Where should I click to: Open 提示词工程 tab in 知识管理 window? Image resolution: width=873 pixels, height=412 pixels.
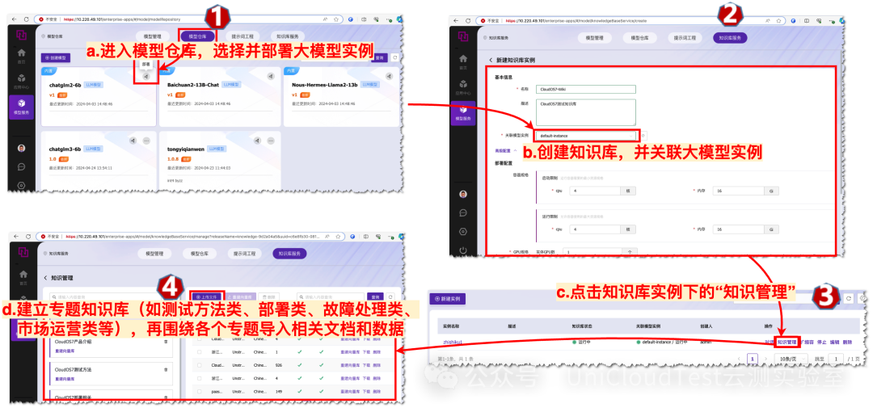point(244,254)
